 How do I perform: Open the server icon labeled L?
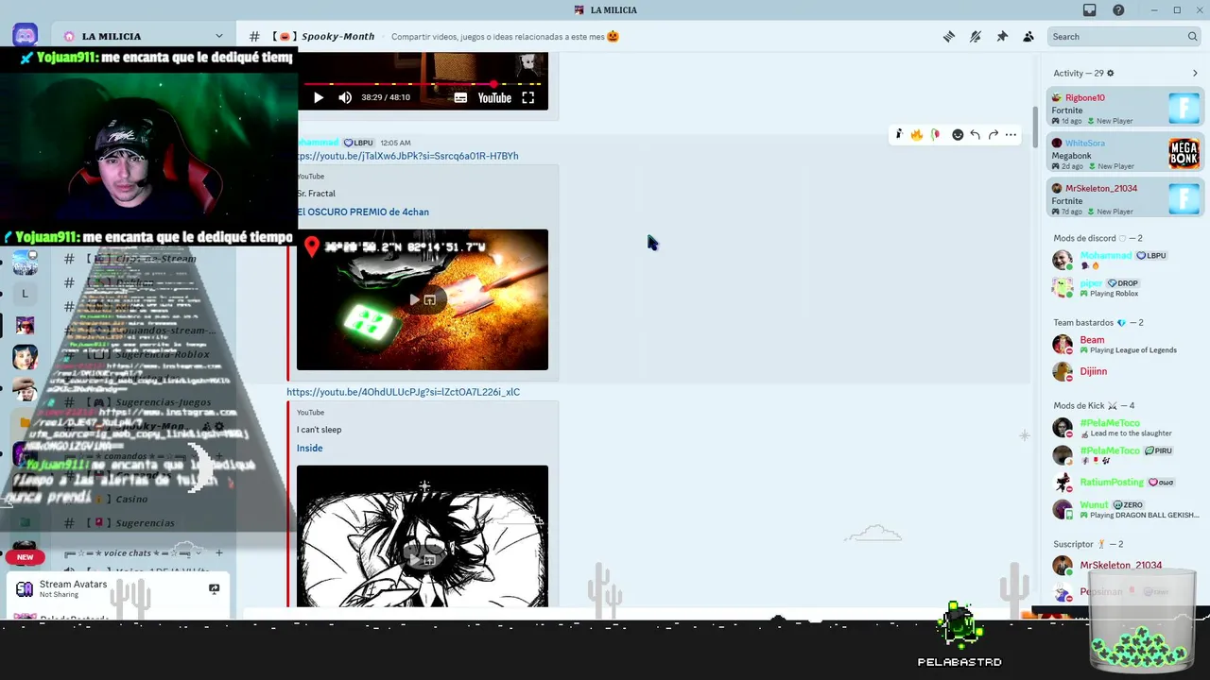pos(25,294)
